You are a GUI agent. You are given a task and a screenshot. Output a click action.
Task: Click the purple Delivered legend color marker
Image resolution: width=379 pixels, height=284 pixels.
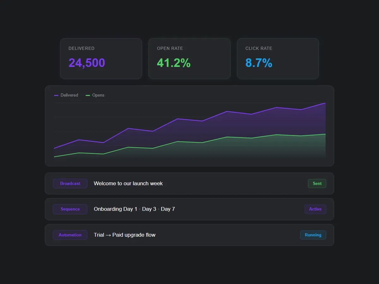coord(56,95)
